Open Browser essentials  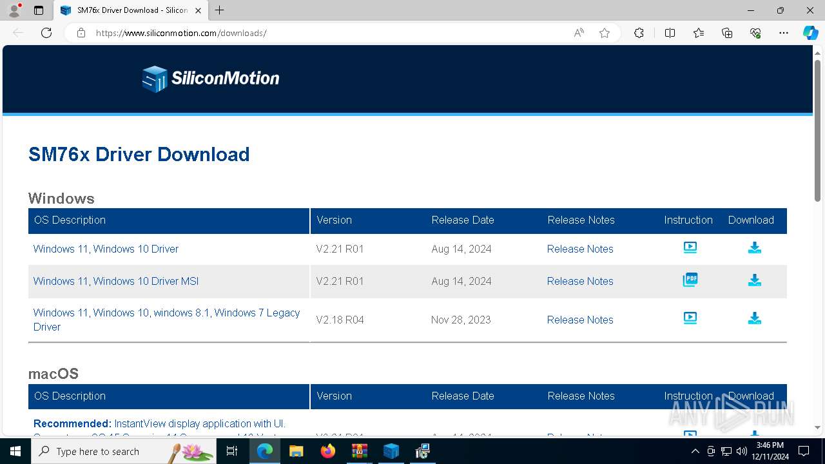pyautogui.click(x=755, y=33)
